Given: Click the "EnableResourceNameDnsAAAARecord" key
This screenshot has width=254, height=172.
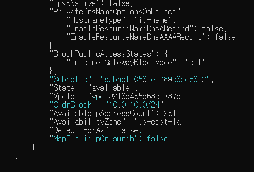Looking at the screenshot, I should [x=137, y=37].
